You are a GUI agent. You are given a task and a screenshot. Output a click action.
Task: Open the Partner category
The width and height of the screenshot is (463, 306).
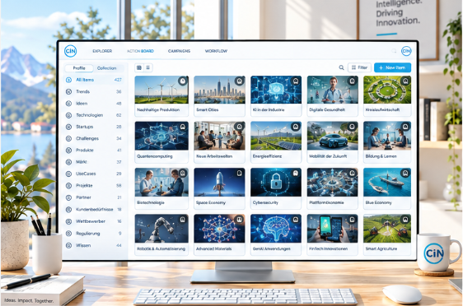tap(94, 197)
